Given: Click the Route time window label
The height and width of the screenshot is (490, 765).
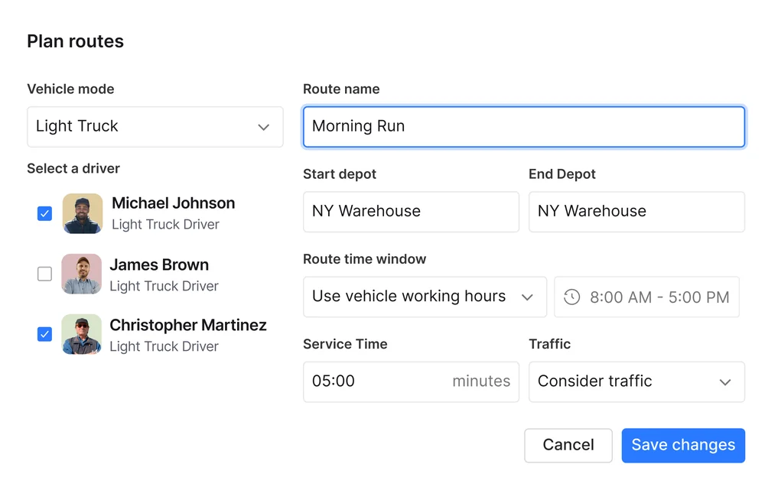Looking at the screenshot, I should (x=364, y=259).
